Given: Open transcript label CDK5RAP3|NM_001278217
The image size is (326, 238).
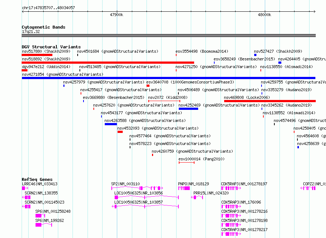Looking at the screenshot, I should [x=244, y=230].
